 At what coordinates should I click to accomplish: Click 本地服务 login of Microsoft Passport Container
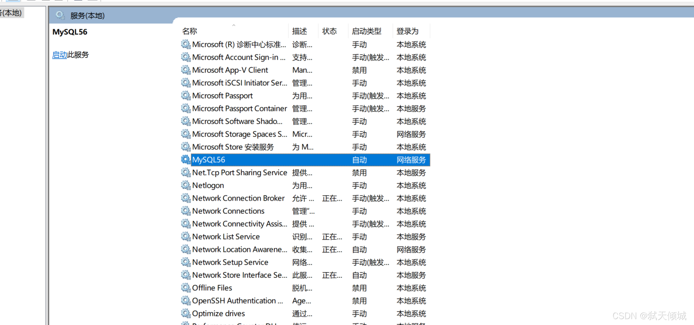point(411,108)
